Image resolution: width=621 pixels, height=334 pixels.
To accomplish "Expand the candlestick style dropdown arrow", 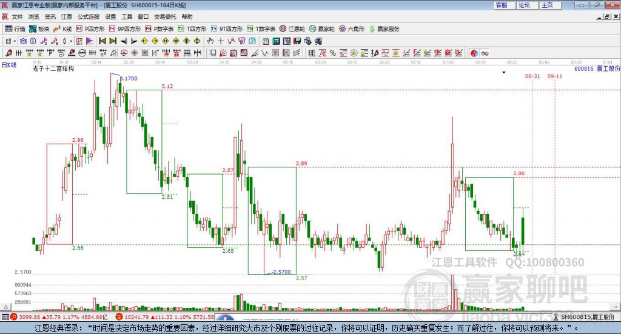I will click(x=71, y=41).
